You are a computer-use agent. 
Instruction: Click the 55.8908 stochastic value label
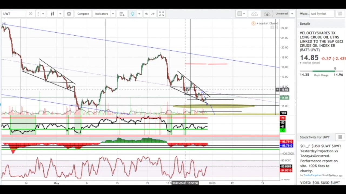(286, 167)
